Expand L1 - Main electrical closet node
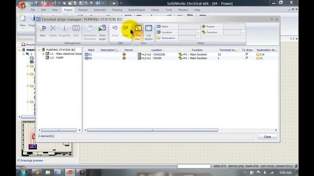The width and height of the screenshot is (314, 176). [43, 54]
